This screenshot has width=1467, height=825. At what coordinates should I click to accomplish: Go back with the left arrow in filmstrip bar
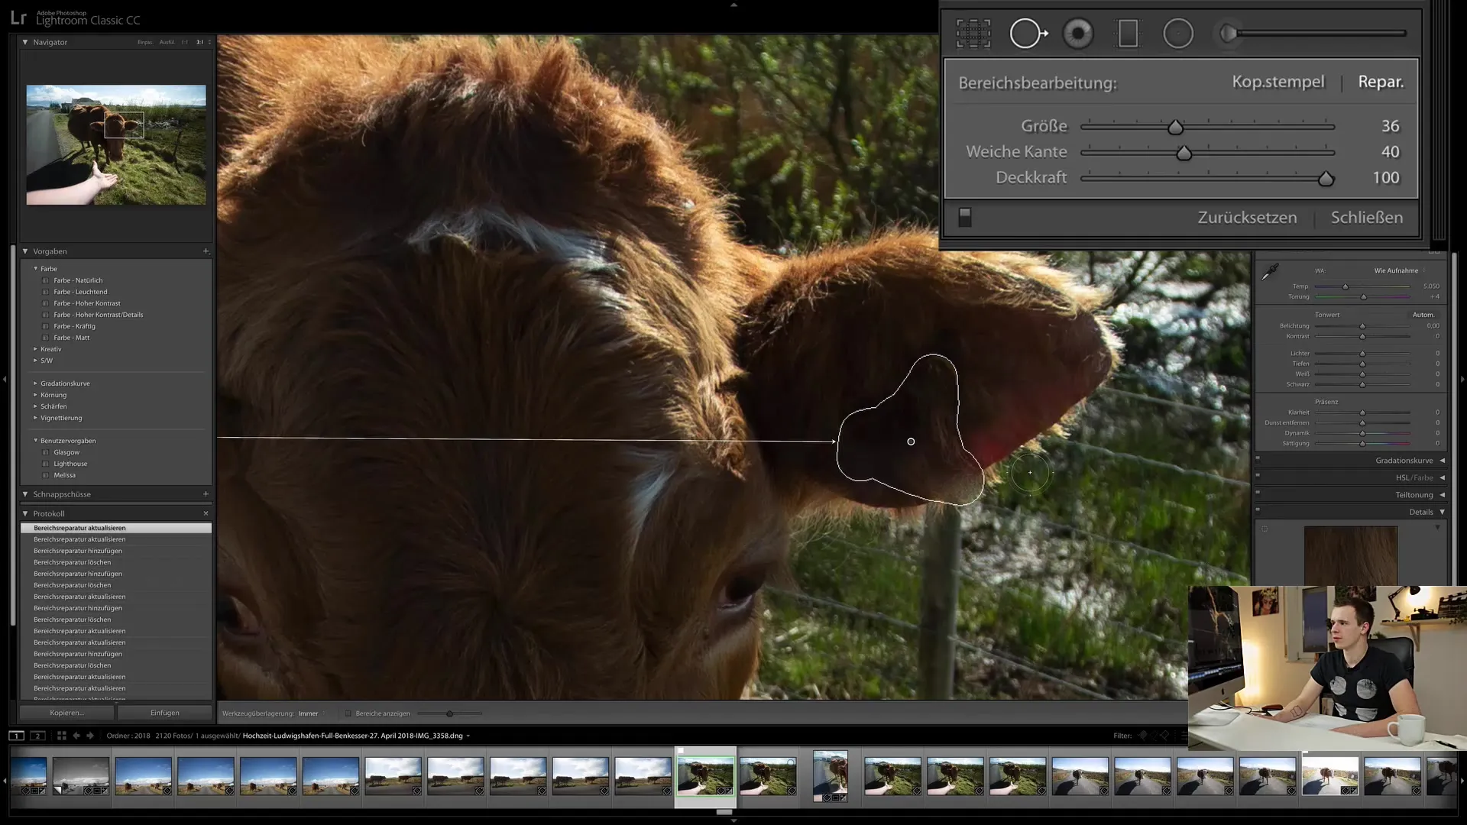76,736
